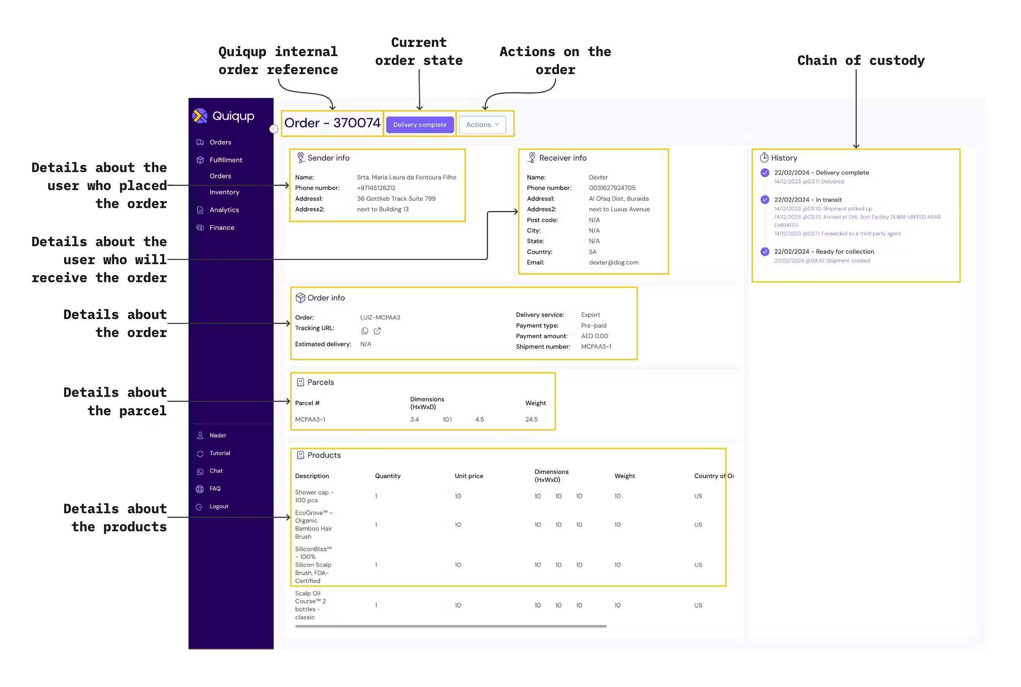Click the Delivery complete status button
1021x687 pixels.
pos(419,125)
